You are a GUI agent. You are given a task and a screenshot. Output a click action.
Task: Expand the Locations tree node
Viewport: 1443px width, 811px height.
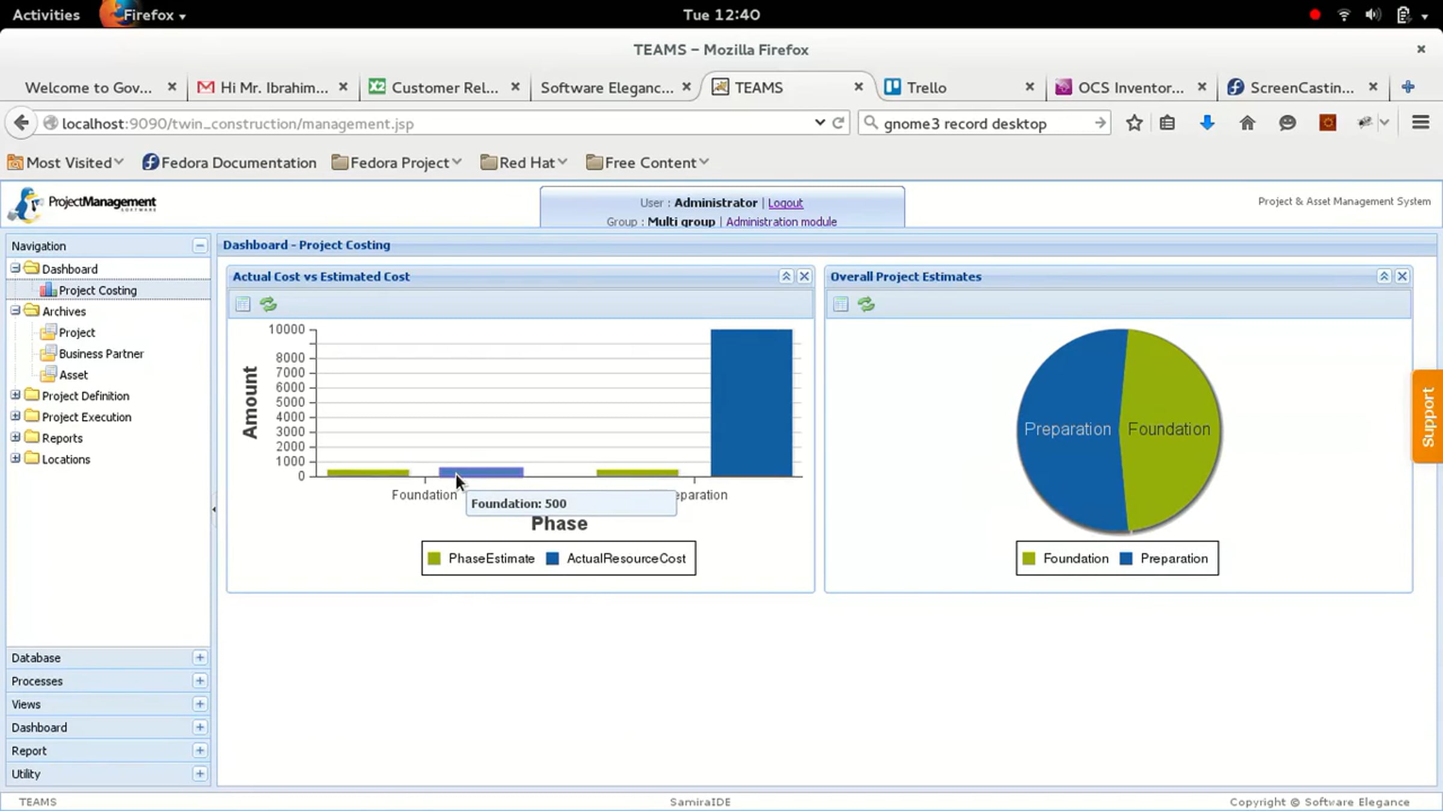click(16, 458)
